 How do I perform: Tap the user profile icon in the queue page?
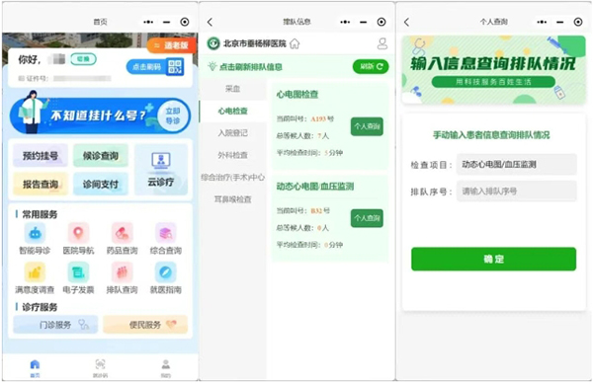click(382, 43)
